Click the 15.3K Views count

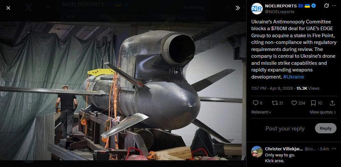[x=308, y=88]
